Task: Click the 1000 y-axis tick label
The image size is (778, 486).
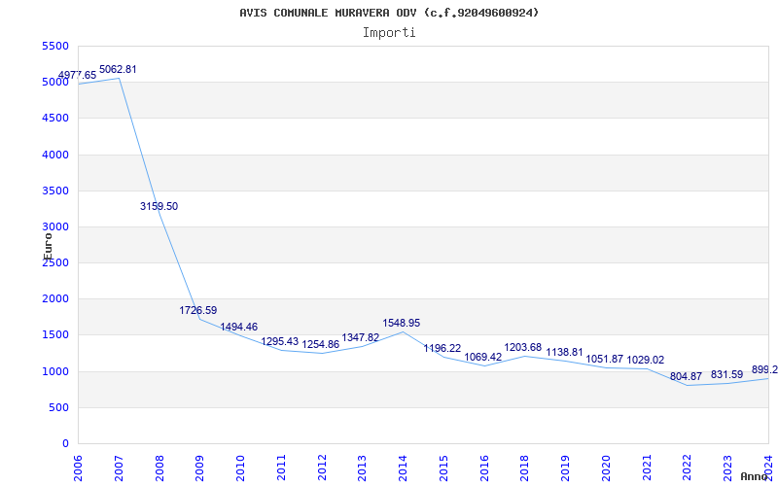Action: [55, 371]
